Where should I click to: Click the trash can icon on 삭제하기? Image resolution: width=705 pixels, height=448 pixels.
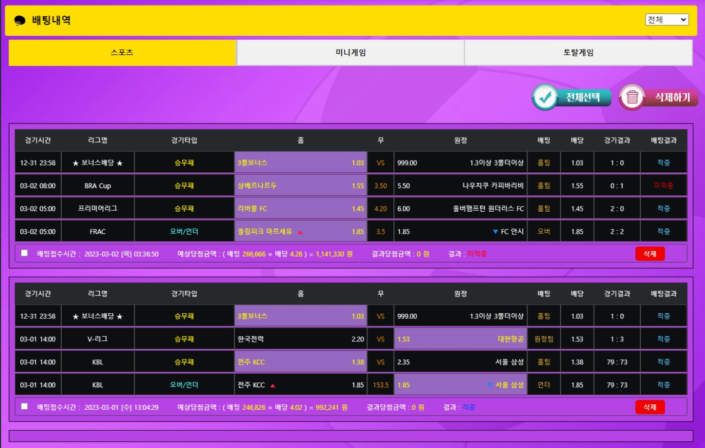pos(632,98)
